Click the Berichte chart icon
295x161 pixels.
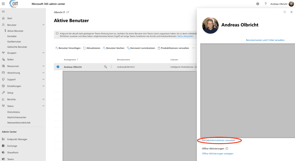coord(3,99)
